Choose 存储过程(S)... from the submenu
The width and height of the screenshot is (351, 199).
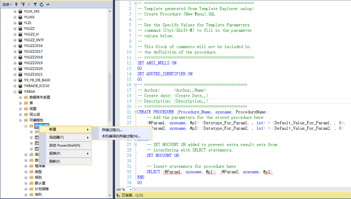point(112,130)
